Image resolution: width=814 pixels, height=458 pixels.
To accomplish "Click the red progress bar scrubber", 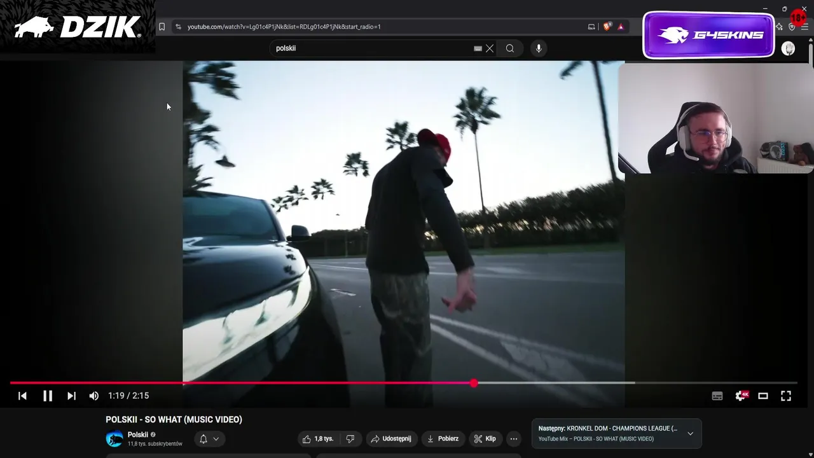I will [x=474, y=383].
